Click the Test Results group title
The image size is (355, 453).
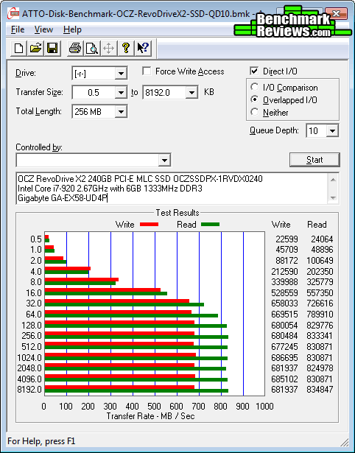click(177, 213)
